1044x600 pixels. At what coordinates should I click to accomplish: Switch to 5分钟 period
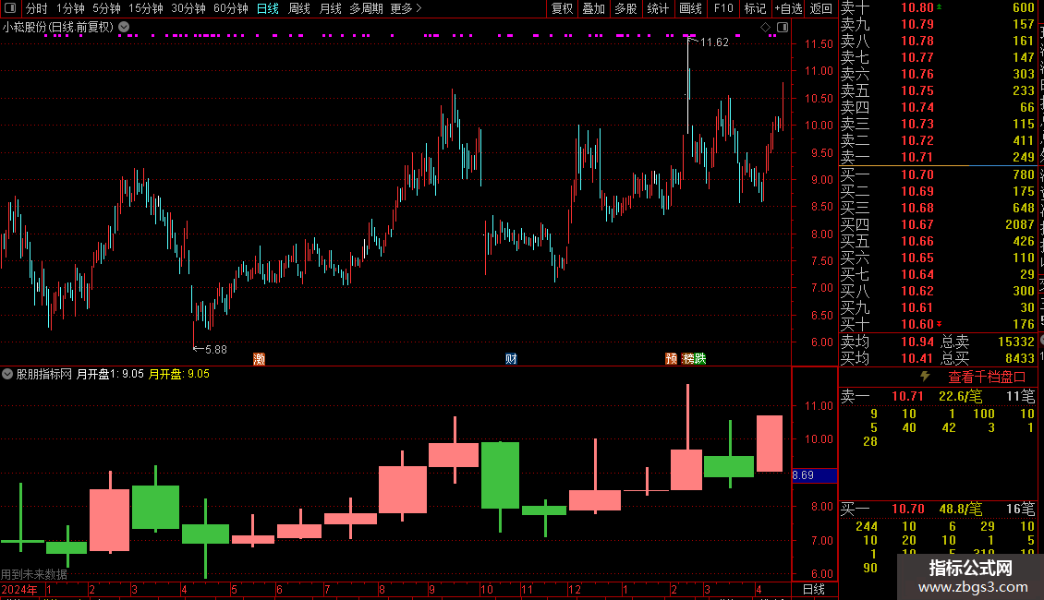coord(106,8)
